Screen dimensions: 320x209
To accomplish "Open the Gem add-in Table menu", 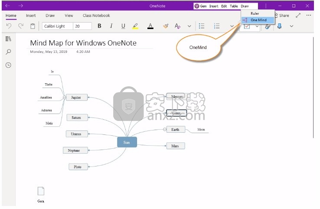I will tap(234, 6).
